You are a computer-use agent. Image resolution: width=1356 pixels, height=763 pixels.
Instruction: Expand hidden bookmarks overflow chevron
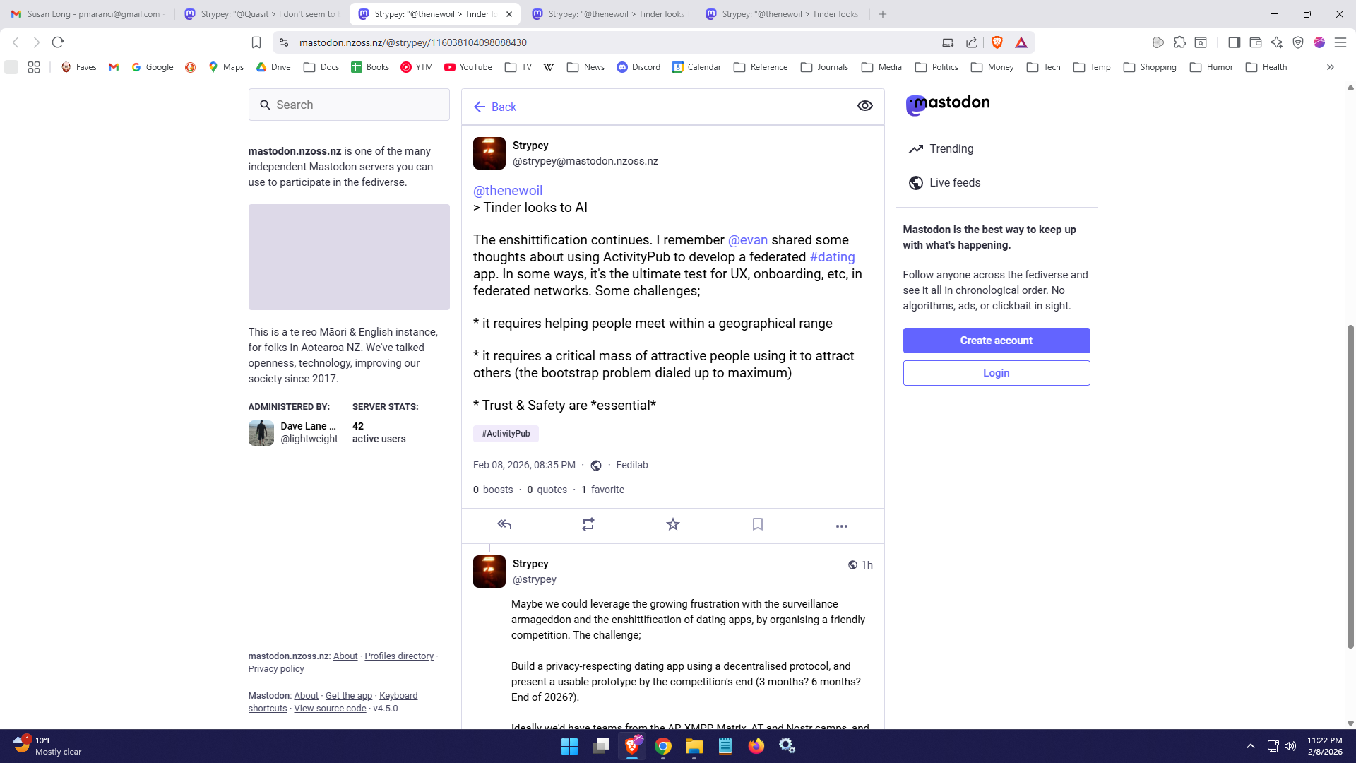[x=1331, y=67]
